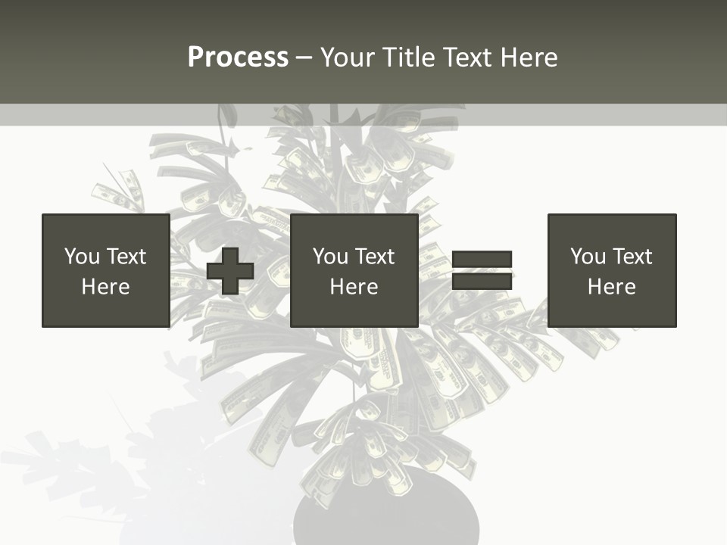The image size is (727, 545).
Task: Click the plus sign icon
Action: click(230, 271)
